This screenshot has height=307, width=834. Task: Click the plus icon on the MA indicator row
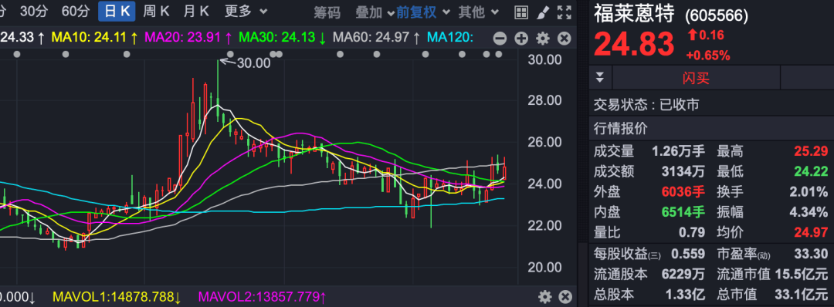(x=521, y=39)
